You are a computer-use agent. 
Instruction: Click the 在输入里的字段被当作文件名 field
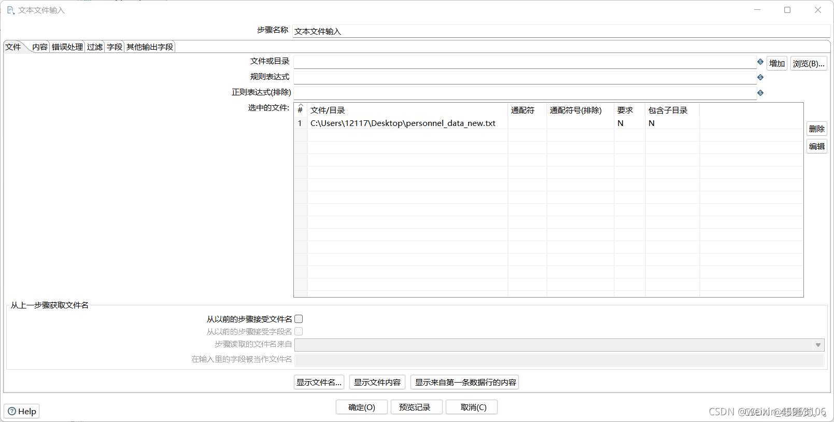559,360
